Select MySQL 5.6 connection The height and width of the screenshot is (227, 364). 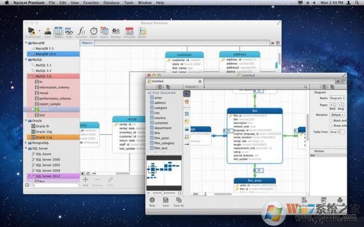pos(53,76)
